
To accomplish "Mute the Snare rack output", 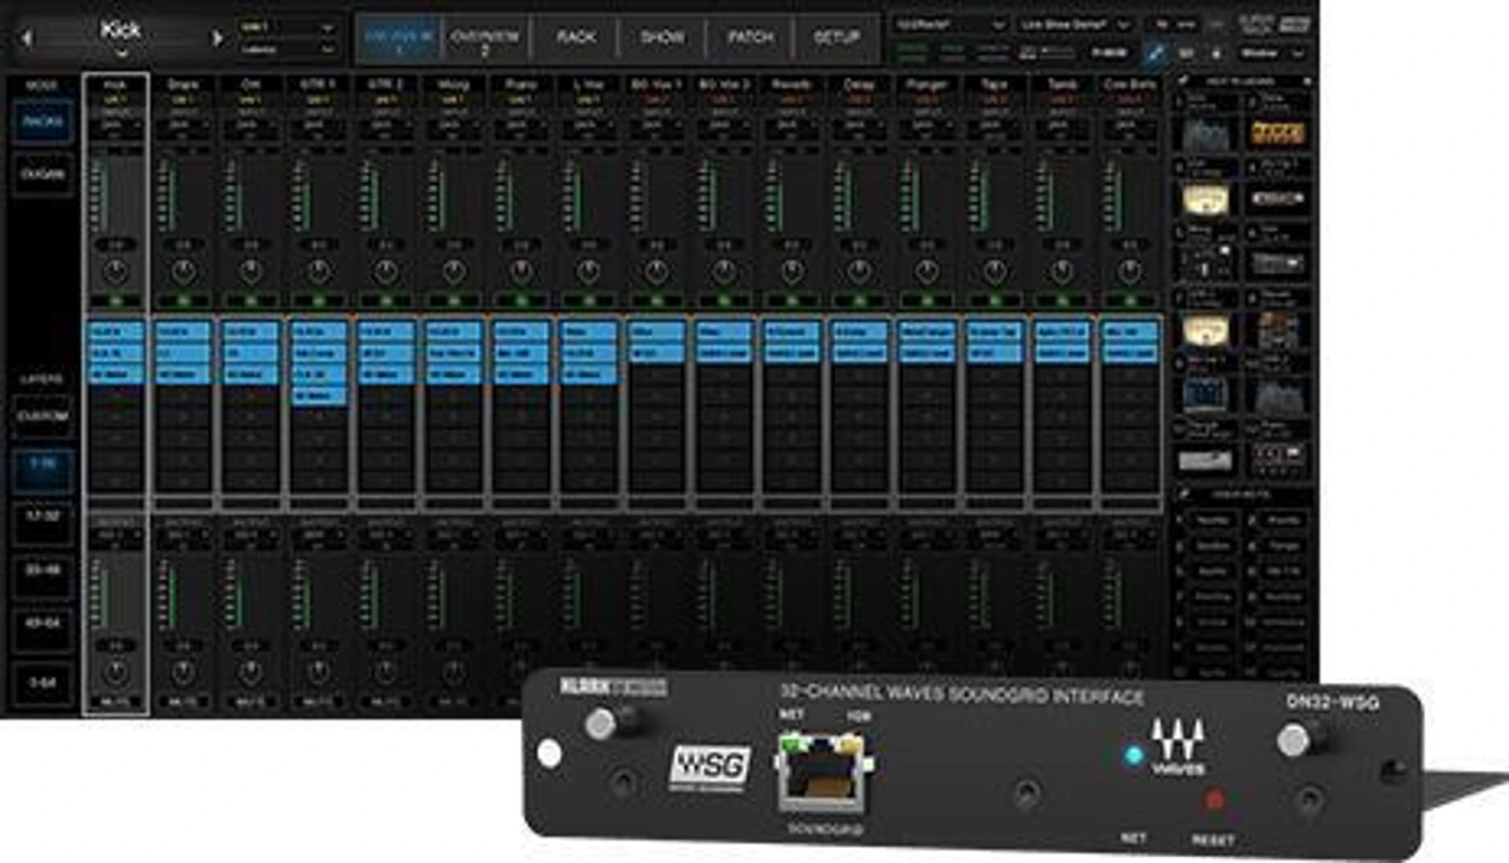I will coord(183,701).
